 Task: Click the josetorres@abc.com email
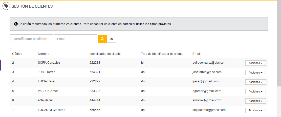[207, 72]
